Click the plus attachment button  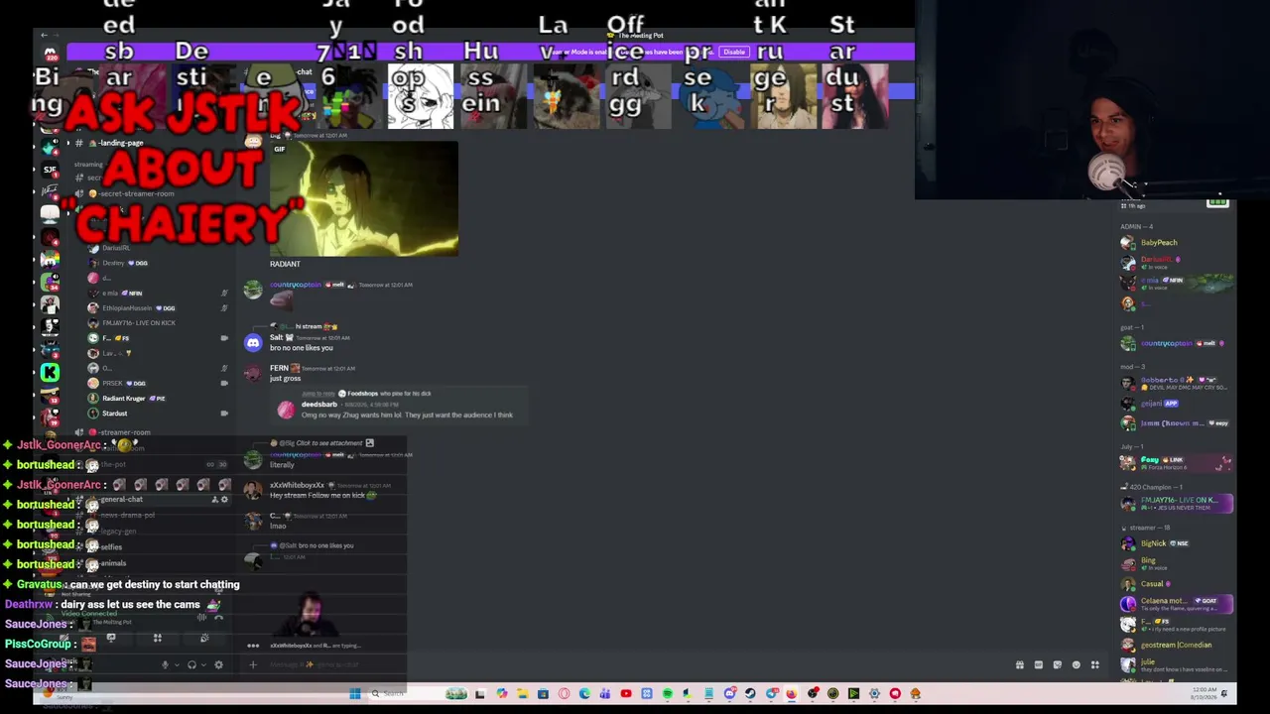tap(253, 664)
